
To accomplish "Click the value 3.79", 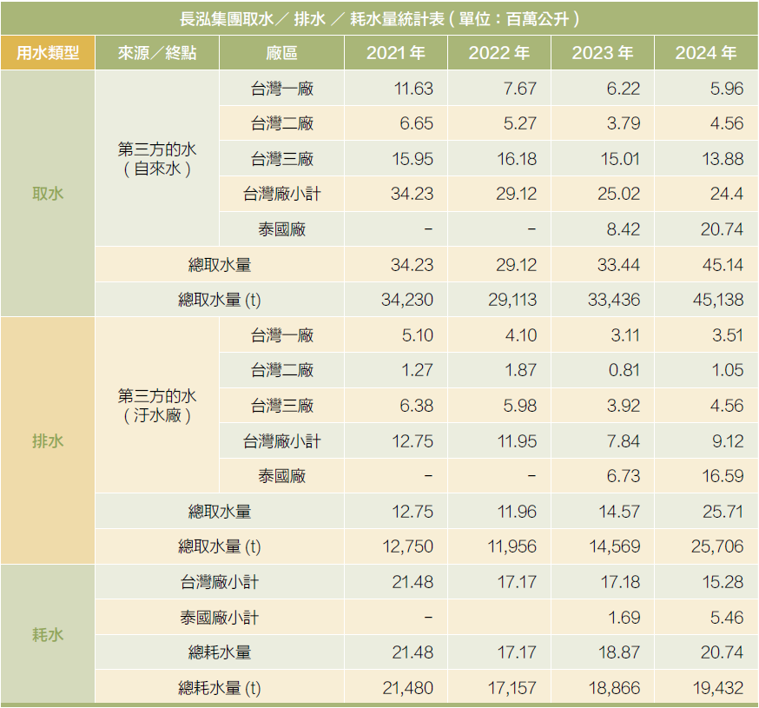I will 624,123.
